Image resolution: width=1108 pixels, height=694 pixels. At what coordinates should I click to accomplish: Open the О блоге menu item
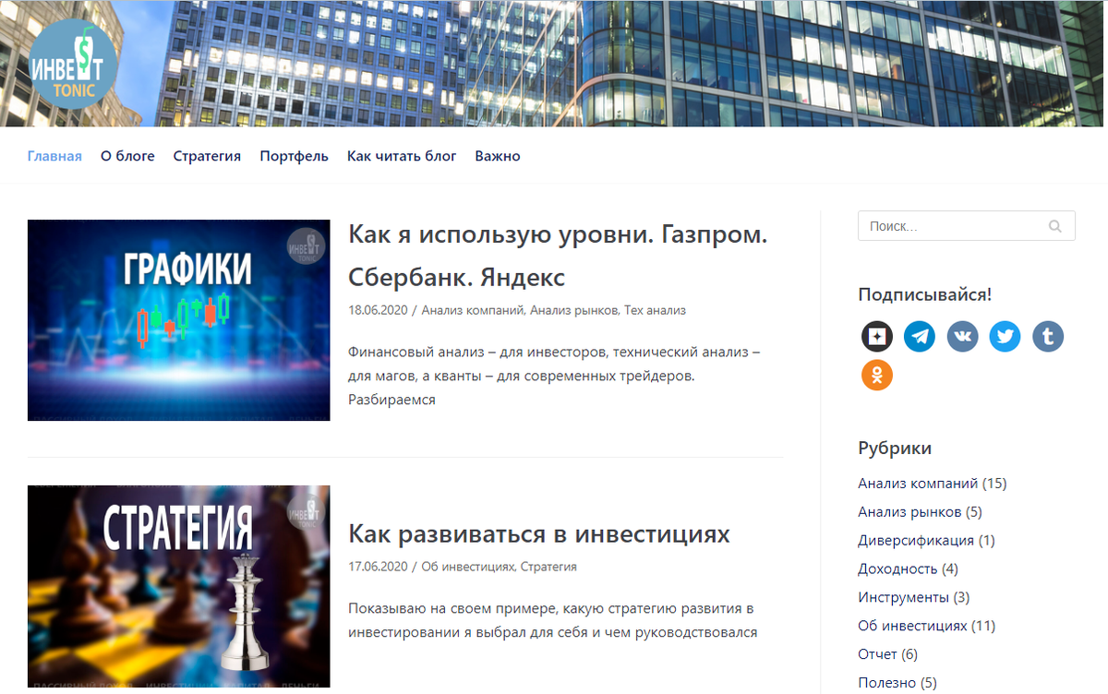pos(127,156)
